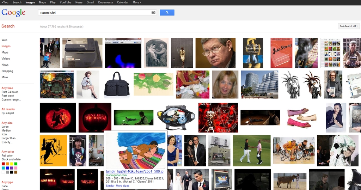Image resolution: width=361 pixels, height=190 pixels.
Task: Filter to Black and white images
Action: [x=11, y=159]
